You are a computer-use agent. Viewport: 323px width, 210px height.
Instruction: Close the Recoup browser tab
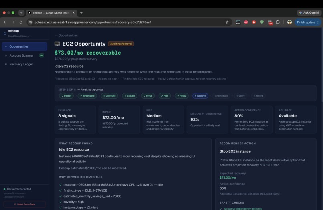tap(73, 13)
